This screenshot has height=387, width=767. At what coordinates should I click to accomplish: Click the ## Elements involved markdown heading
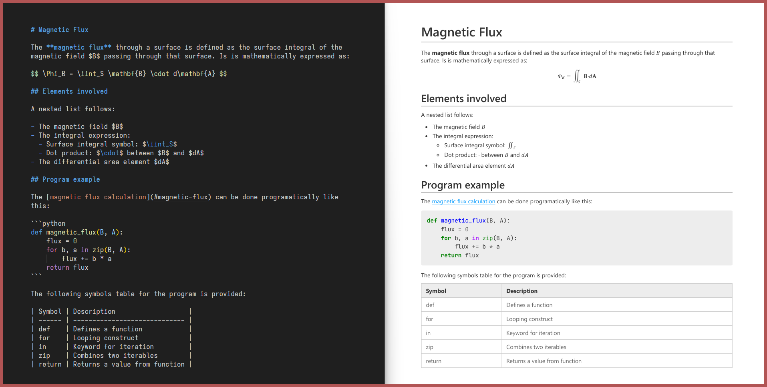[x=69, y=91]
